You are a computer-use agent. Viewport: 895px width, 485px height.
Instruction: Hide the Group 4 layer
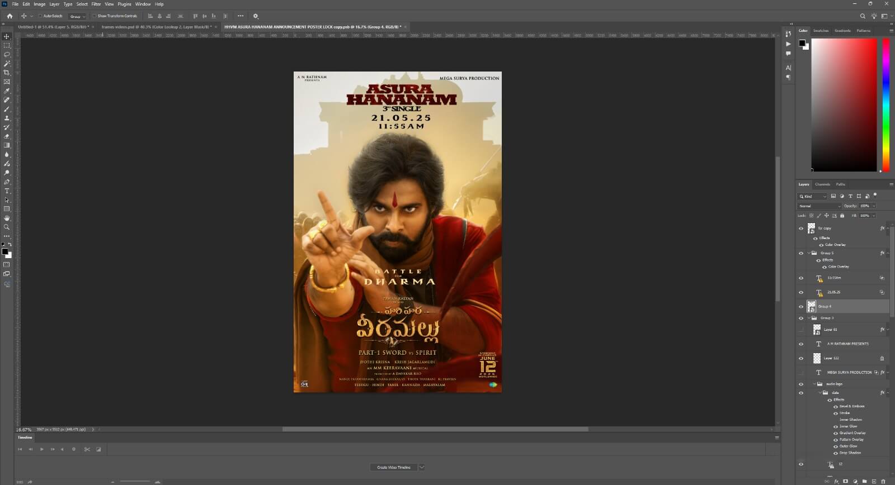point(801,307)
